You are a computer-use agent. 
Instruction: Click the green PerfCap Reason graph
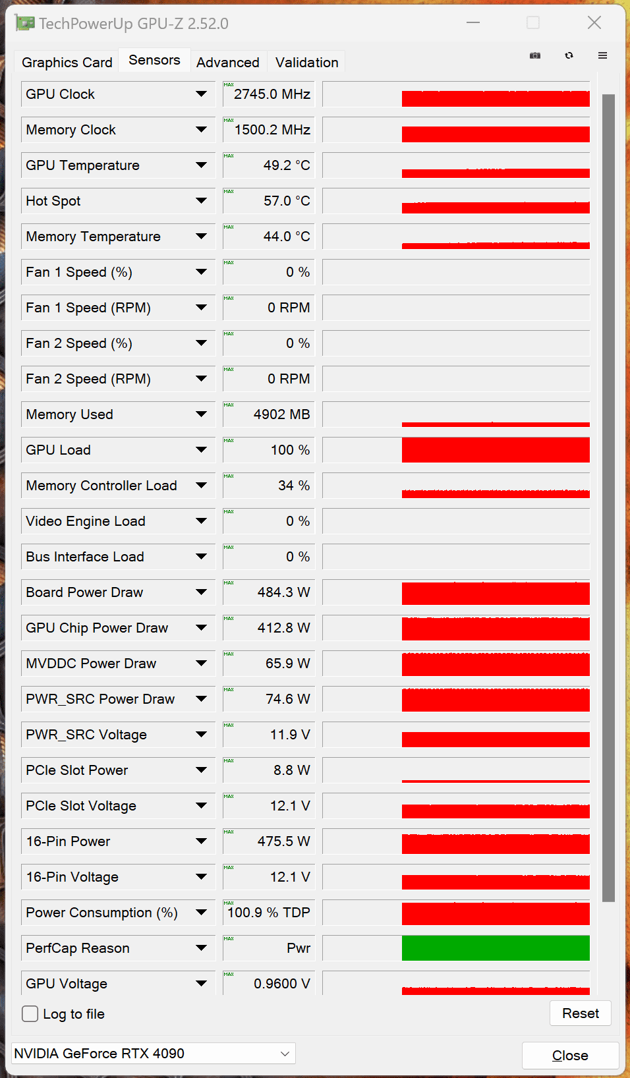[456, 948]
